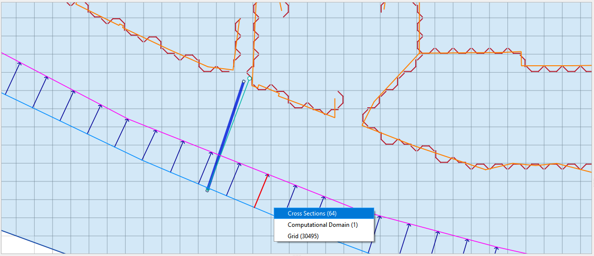Click the white vertex handle atop thick blue line
Viewport: 594px width, 256px height.
tap(244, 82)
